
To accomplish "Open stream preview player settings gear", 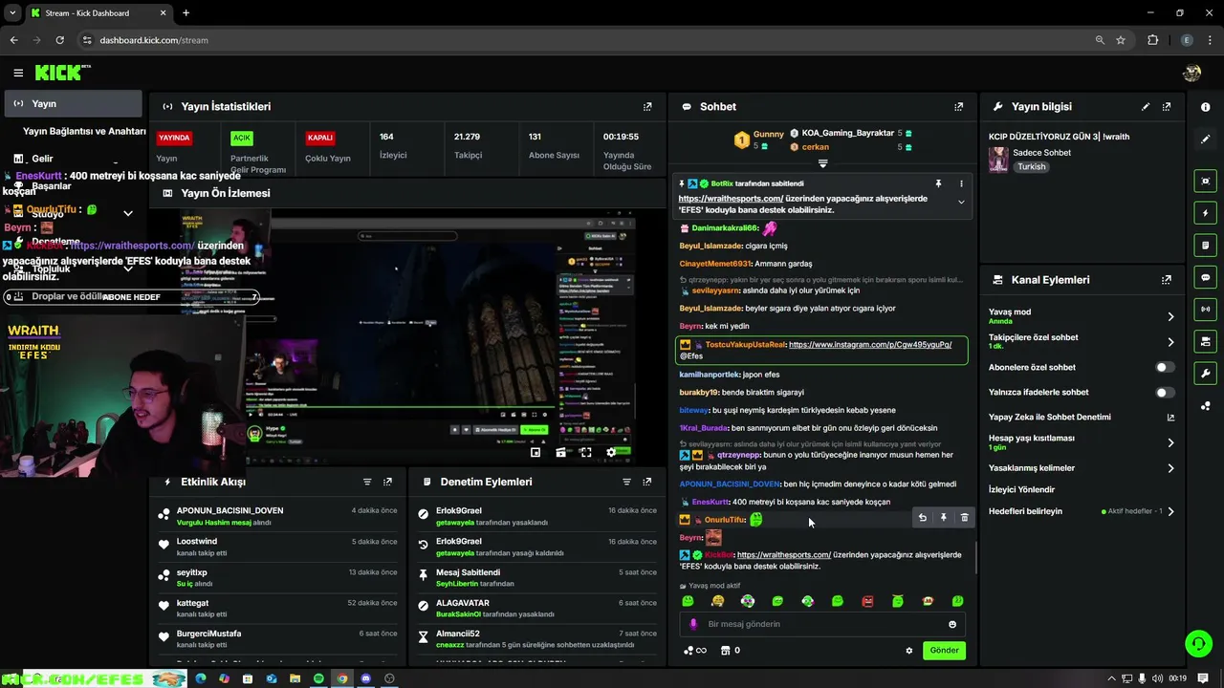I will coord(612,453).
